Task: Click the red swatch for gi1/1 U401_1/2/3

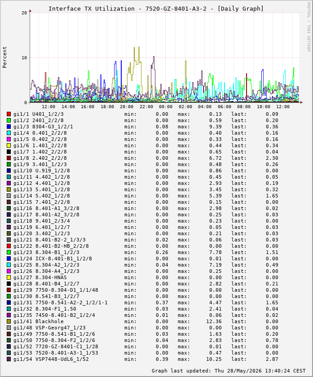Action: pyautogui.click(x=9, y=114)
